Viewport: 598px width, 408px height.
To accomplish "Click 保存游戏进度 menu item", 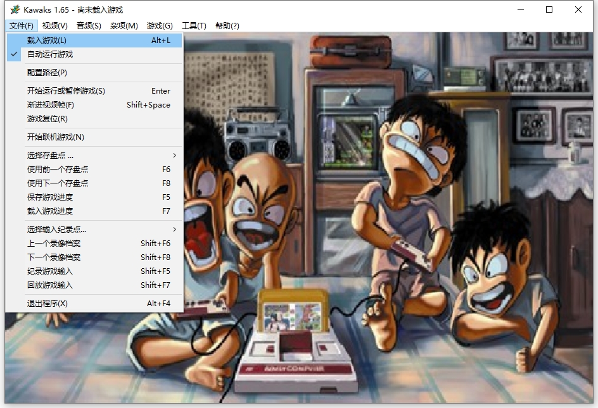I will pos(94,197).
